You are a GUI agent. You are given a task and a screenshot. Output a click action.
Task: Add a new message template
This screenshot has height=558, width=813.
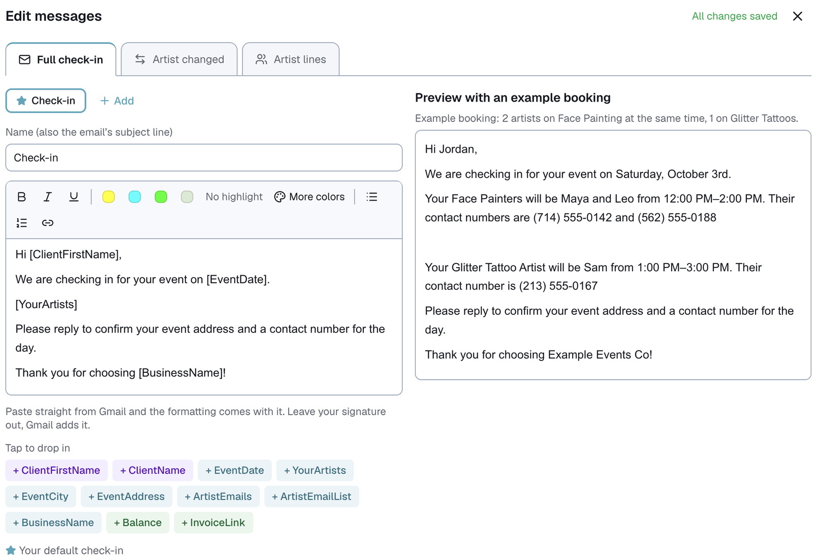pyautogui.click(x=117, y=101)
